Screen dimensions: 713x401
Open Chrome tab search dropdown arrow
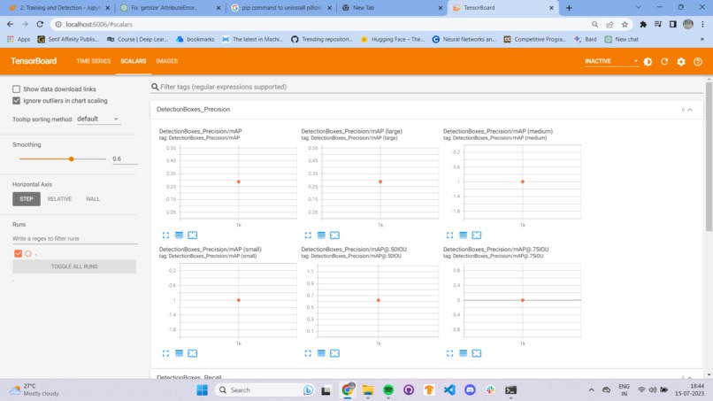(639, 7)
